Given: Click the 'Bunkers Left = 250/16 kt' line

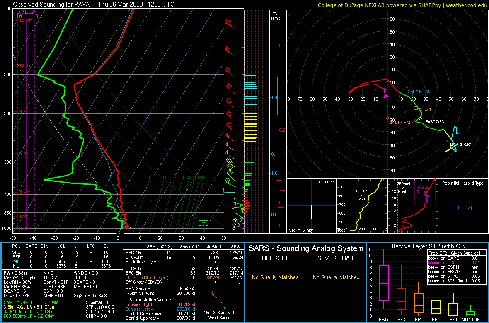Looking at the screenshot, I should tap(161, 309).
